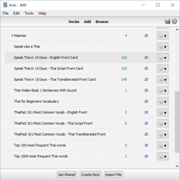
Task: Expand the Maanee deck with plus sign
Action: pyautogui.click(x=12, y=35)
